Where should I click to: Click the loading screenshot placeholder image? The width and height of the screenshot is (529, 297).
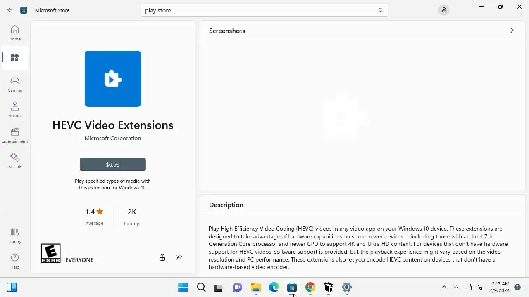345,114
